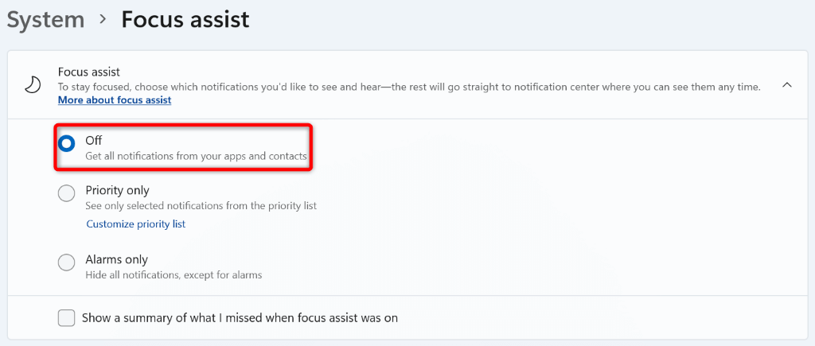The image size is (815, 346).
Task: Click Hide all notifications except alarms text
Action: coord(174,275)
